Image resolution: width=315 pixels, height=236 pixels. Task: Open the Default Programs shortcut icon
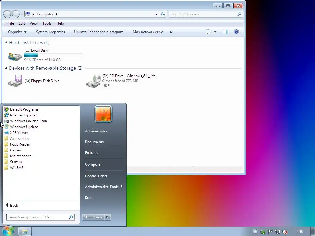tap(6, 109)
